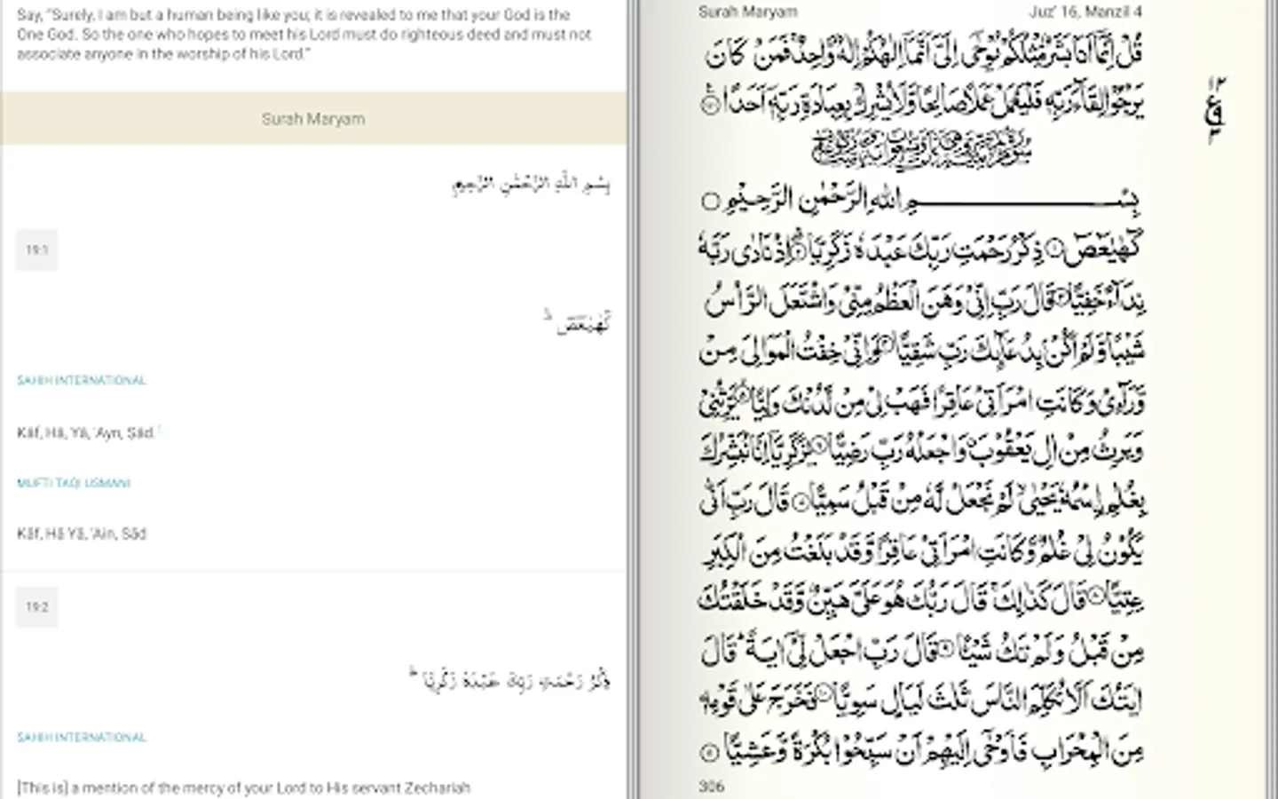Tap the ornate surah title calligraphy on mushaf

[x=921, y=147]
